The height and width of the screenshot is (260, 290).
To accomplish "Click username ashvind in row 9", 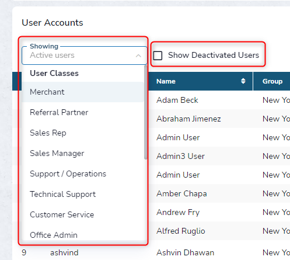I will tap(64, 252).
